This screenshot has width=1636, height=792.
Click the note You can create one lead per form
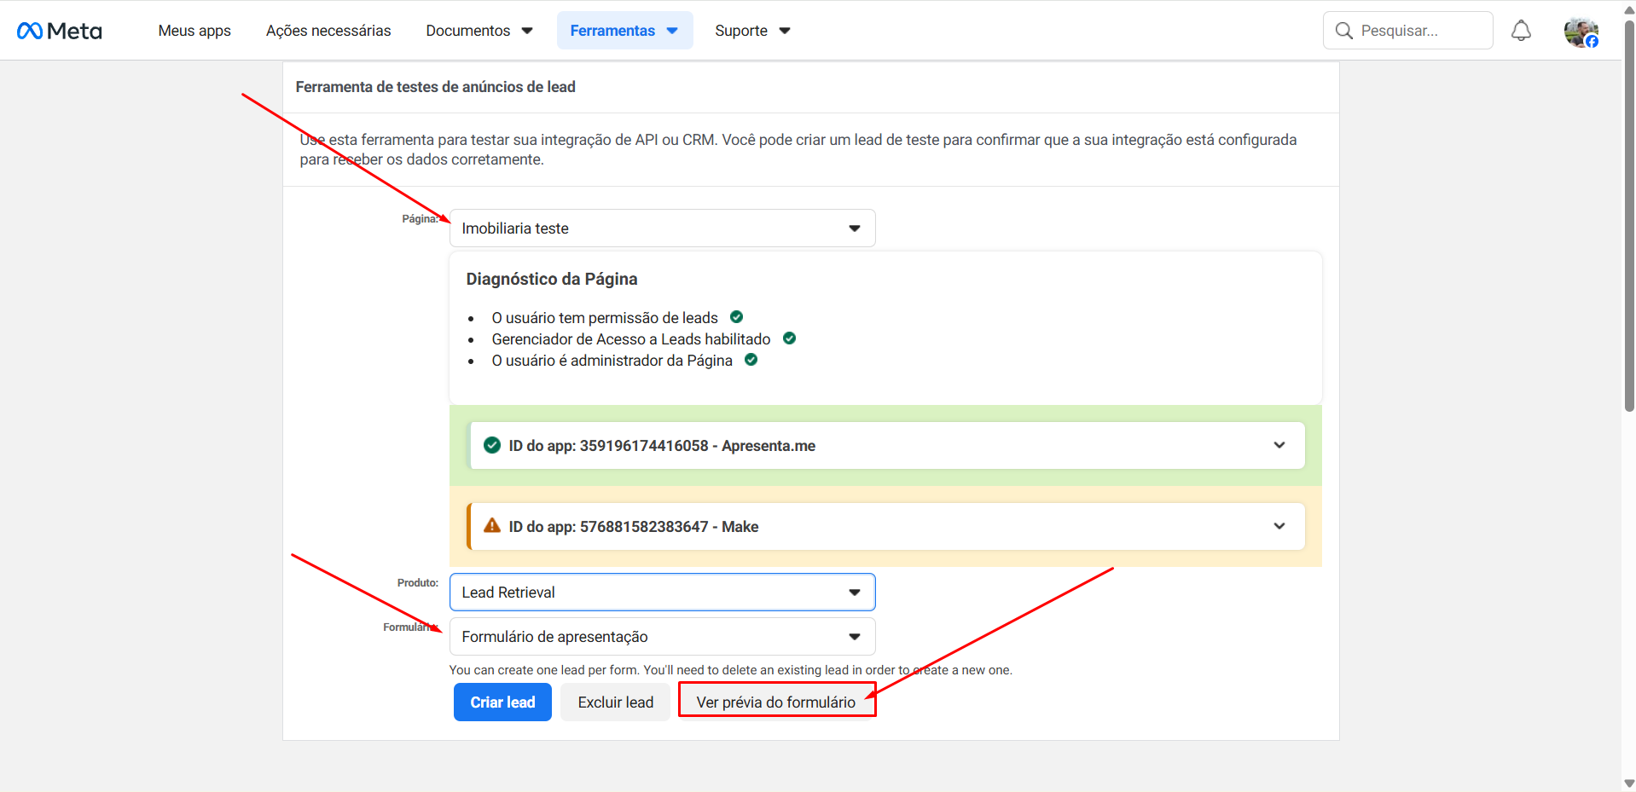click(x=730, y=670)
